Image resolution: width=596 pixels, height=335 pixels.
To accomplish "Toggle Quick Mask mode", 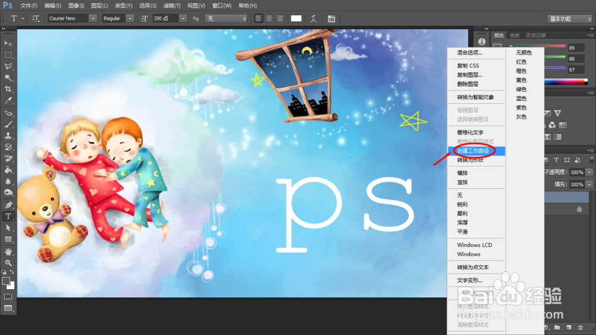I will [x=8, y=296].
